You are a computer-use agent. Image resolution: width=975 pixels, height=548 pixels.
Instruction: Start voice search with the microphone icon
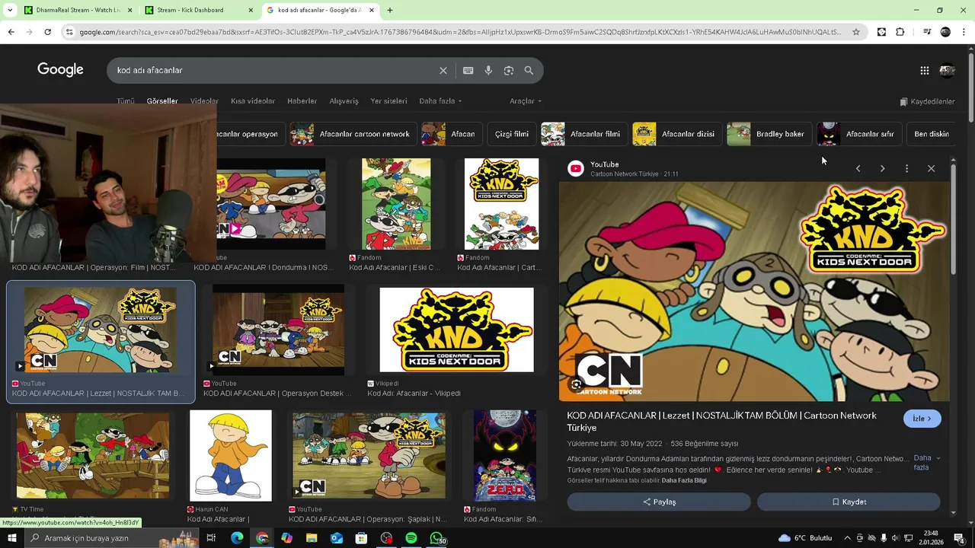click(488, 70)
